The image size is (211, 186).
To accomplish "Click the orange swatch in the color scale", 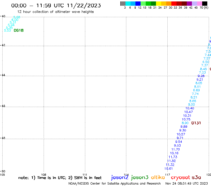I will click(x=169, y=3).
